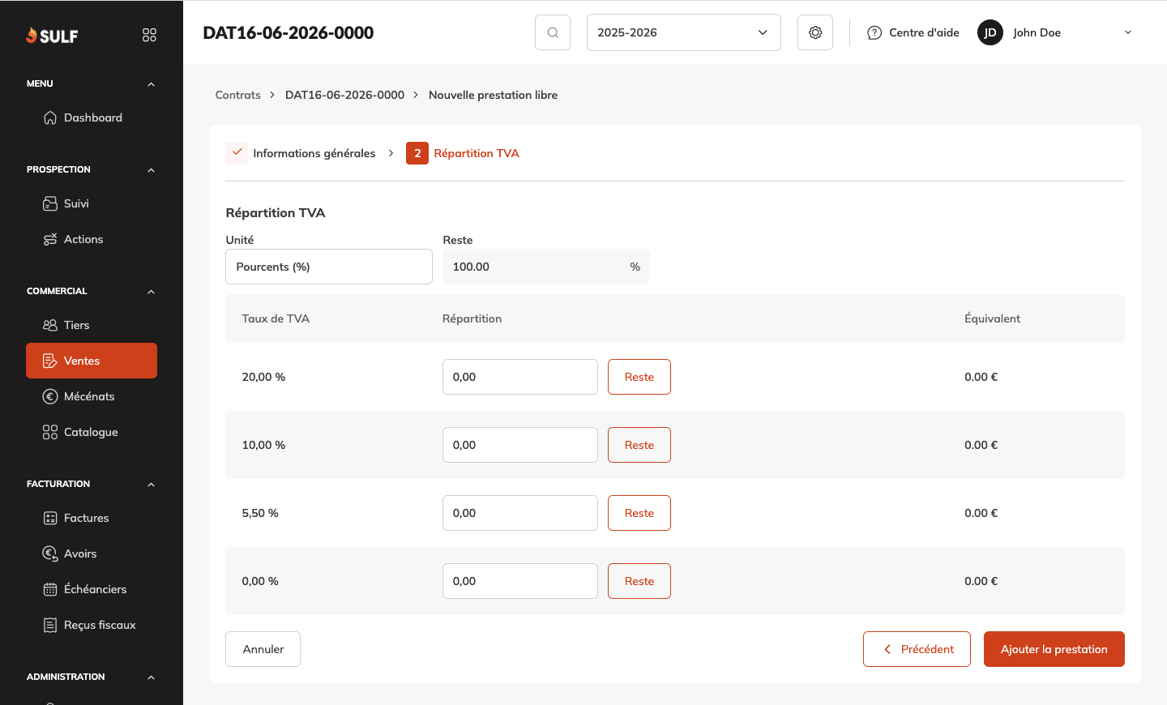1167x705 pixels.
Task: Click the Factures icon
Action: click(x=50, y=518)
